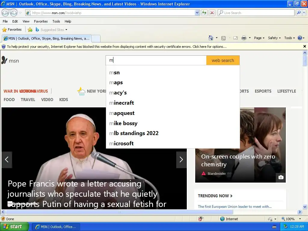Viewport: 308px width, 231px height.
Task: Open the VIDEO navigation link
Action: [x=47, y=100]
